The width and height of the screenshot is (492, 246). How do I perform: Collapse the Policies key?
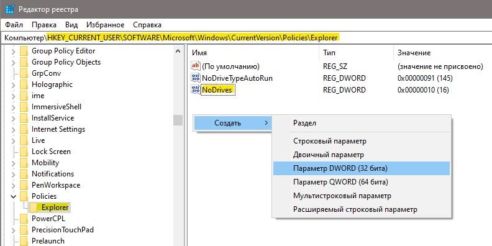coord(13,196)
